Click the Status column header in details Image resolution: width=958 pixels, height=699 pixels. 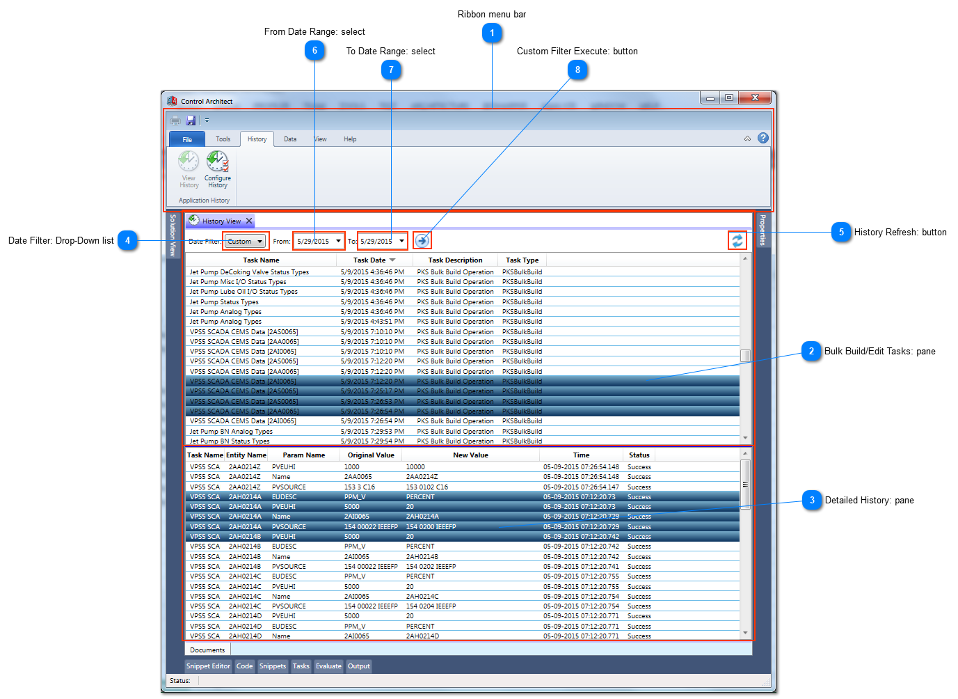click(x=639, y=455)
